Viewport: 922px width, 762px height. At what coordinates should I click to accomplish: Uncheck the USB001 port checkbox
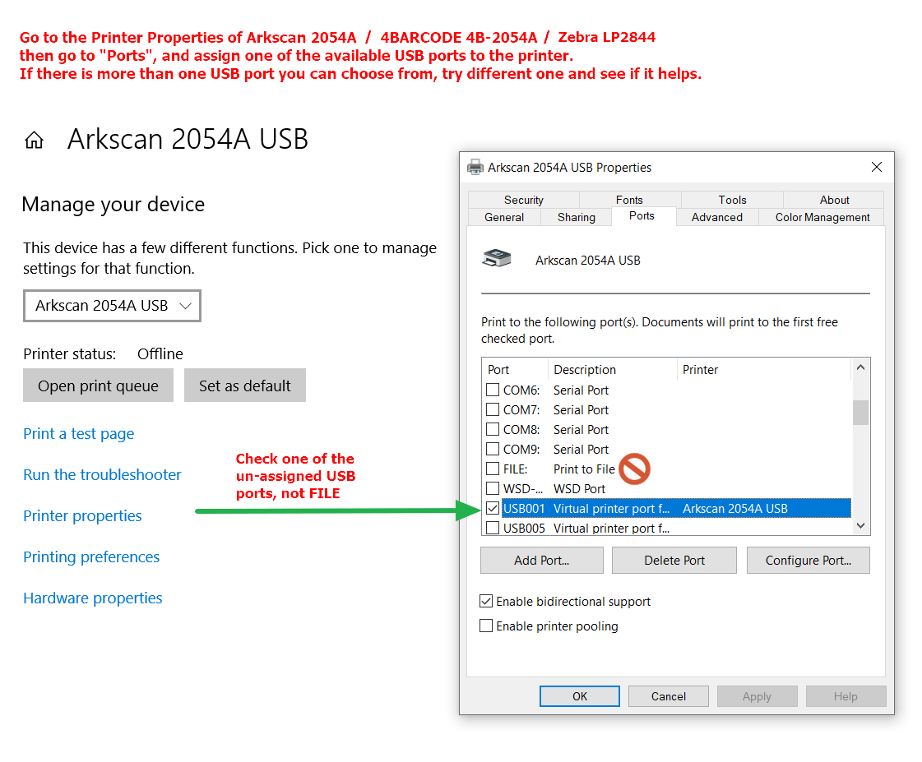(x=493, y=508)
